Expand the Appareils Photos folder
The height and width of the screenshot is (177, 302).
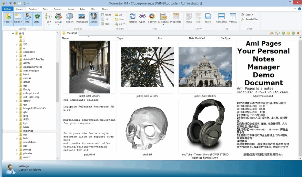(17, 67)
